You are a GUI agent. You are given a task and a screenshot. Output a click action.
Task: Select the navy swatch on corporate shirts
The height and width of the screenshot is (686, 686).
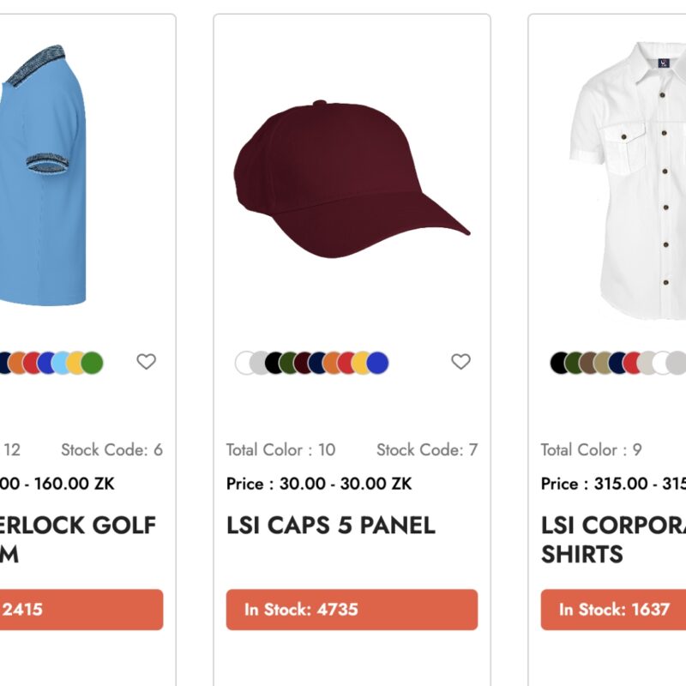617,362
